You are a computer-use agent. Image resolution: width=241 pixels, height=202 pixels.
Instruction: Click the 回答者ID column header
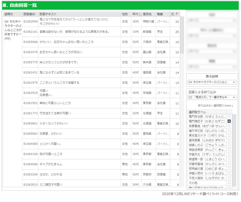(x=30, y=14)
